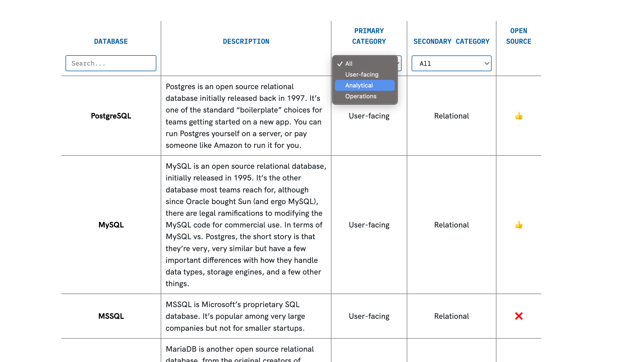Select User-facing in the open dropdown
This screenshot has width=621, height=362.
[362, 74]
